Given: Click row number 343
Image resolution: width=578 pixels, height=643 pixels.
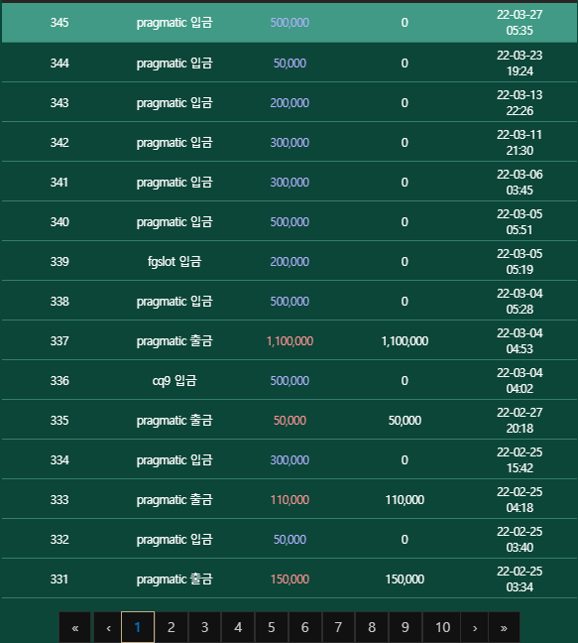Looking at the screenshot, I should click(x=59, y=103).
